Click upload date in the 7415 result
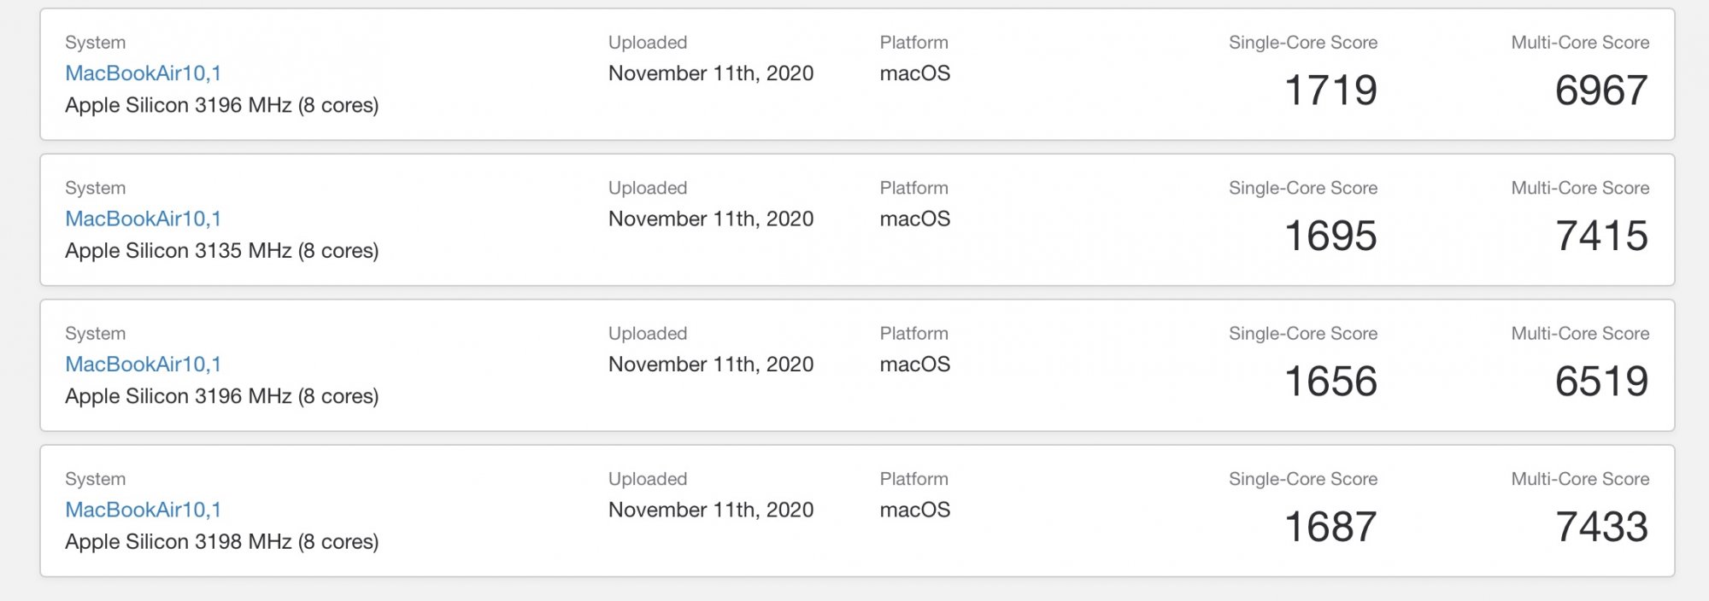The width and height of the screenshot is (1709, 601). click(710, 219)
